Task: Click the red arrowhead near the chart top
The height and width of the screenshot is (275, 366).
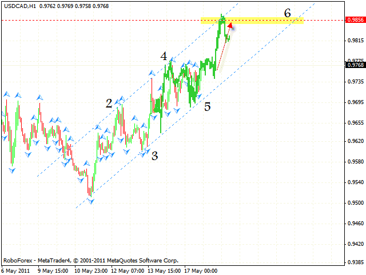Action: tap(230, 26)
